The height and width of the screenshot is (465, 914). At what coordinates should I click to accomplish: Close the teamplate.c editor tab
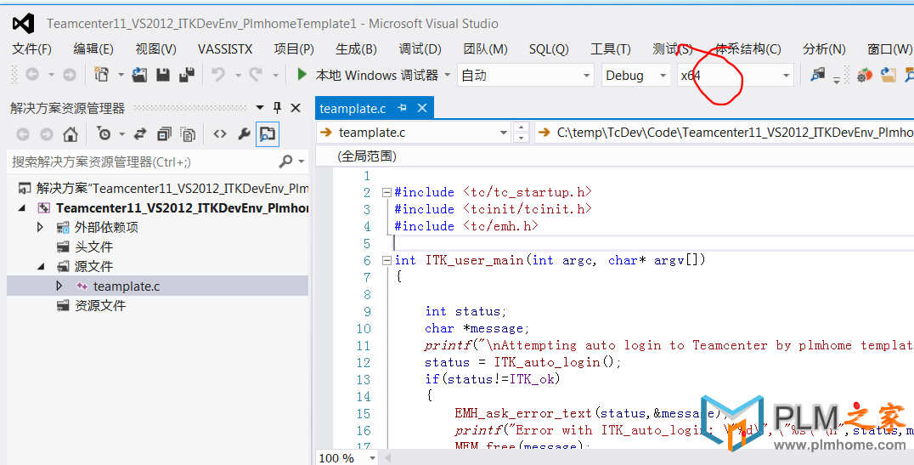point(422,108)
